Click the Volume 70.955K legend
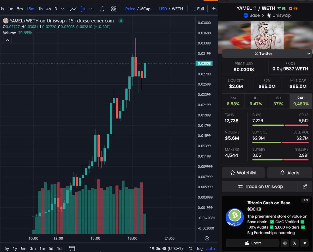Viewport: 313px width, 252px height. [x=18, y=33]
